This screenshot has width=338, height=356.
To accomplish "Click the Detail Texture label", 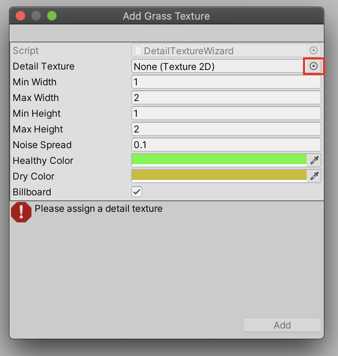I will click(x=44, y=66).
